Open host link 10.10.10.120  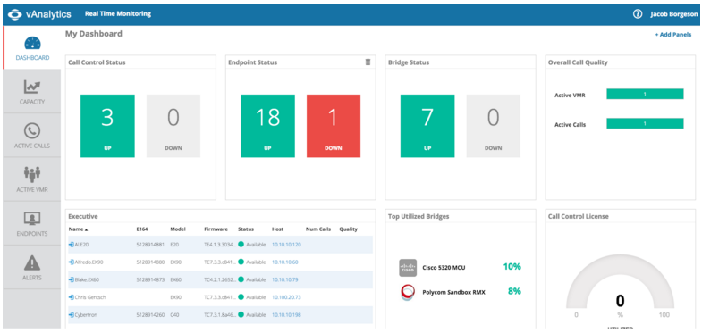point(286,245)
